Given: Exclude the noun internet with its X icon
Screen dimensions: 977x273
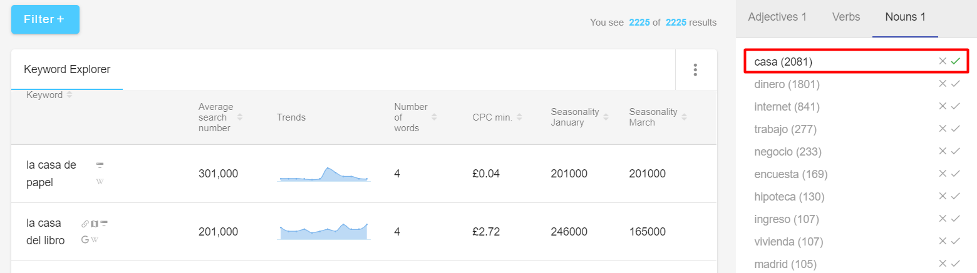Looking at the screenshot, I should pos(943,106).
